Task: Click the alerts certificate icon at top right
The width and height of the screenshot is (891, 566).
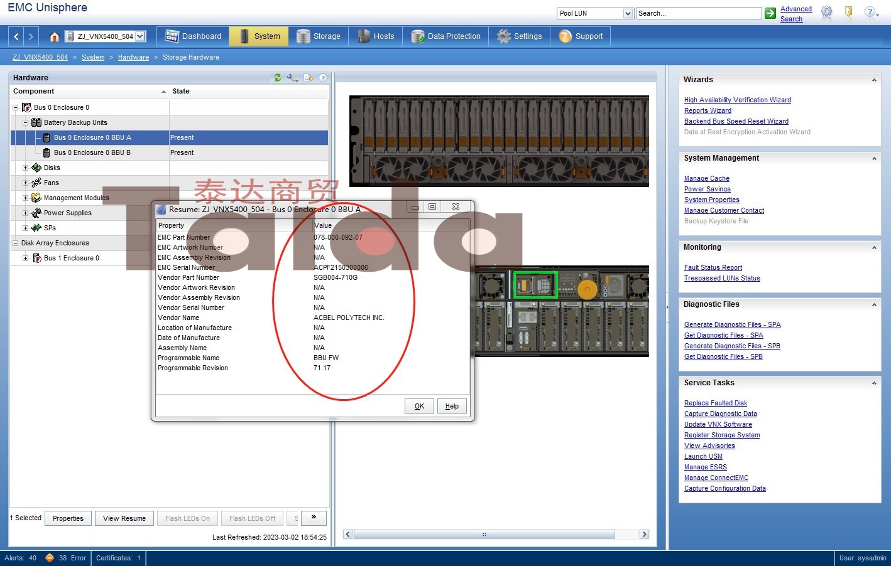Action: point(827,12)
